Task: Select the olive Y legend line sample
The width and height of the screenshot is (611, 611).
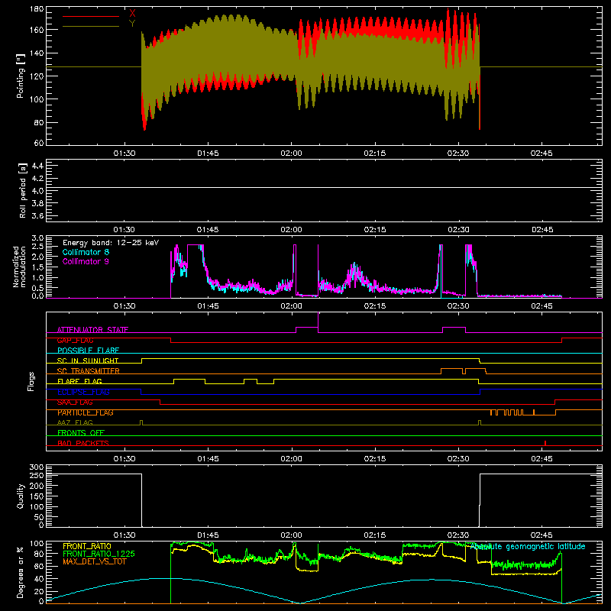Action: (91, 27)
